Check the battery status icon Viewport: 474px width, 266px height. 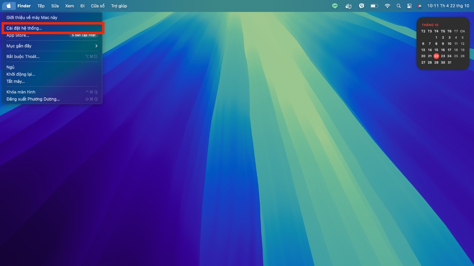374,6
